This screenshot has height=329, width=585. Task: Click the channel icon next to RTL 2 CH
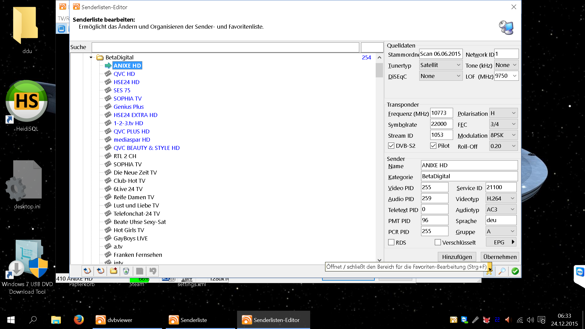point(108,156)
